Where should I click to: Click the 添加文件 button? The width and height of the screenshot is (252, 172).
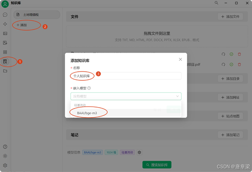tap(230, 17)
